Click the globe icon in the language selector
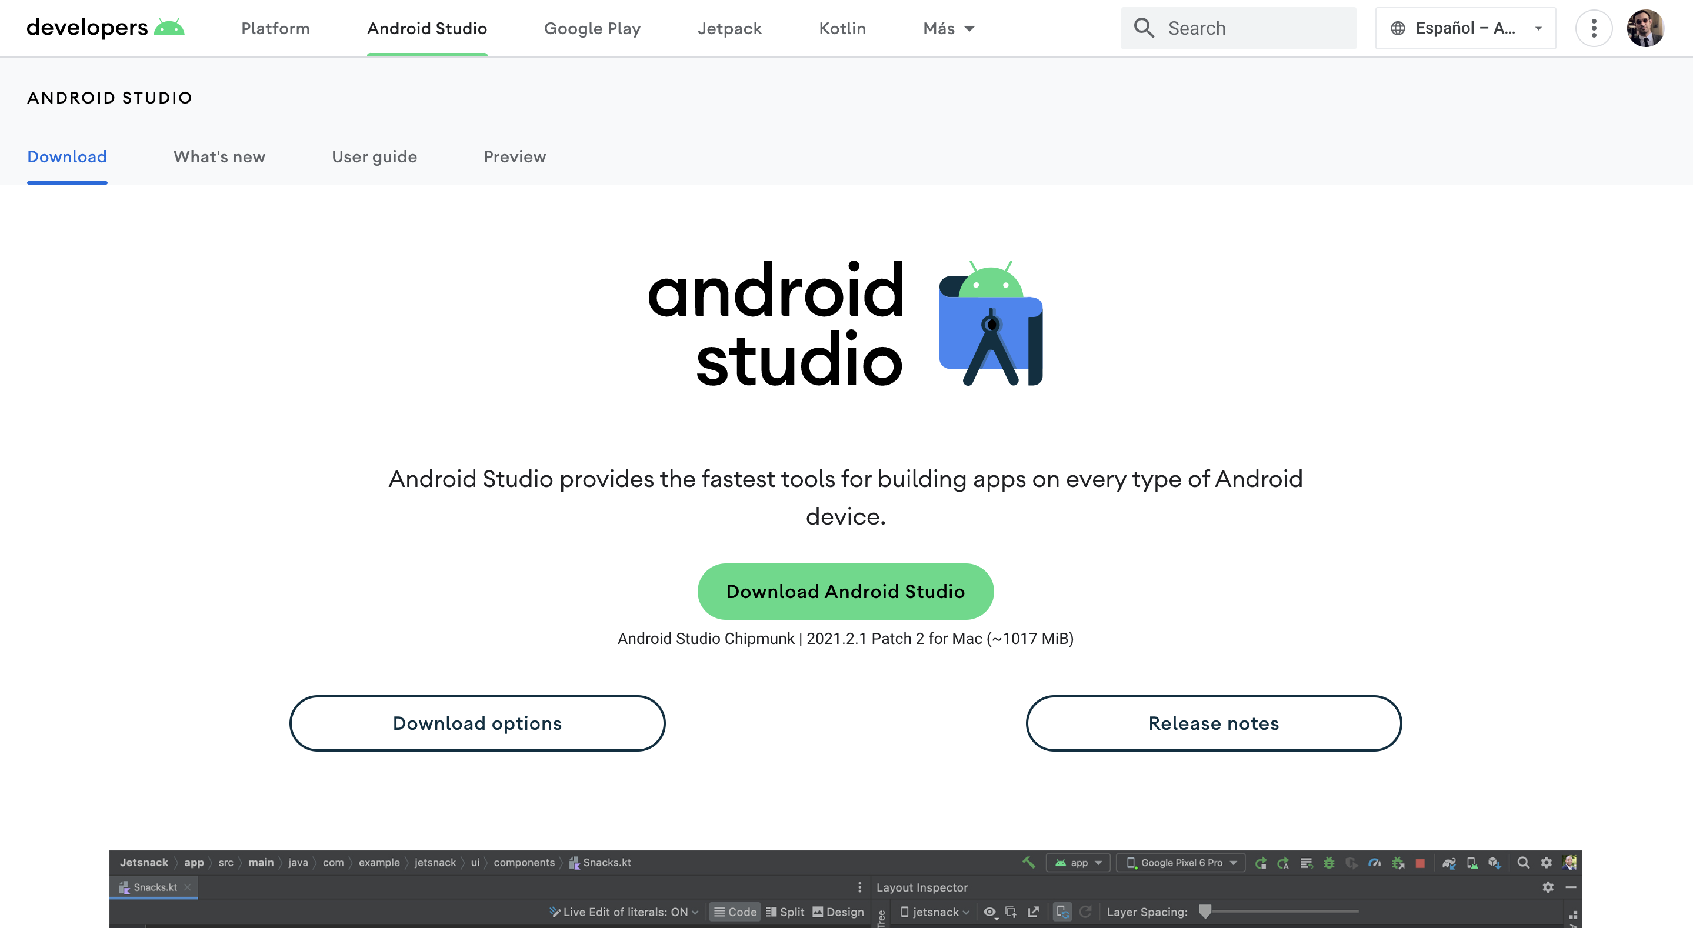 point(1398,28)
